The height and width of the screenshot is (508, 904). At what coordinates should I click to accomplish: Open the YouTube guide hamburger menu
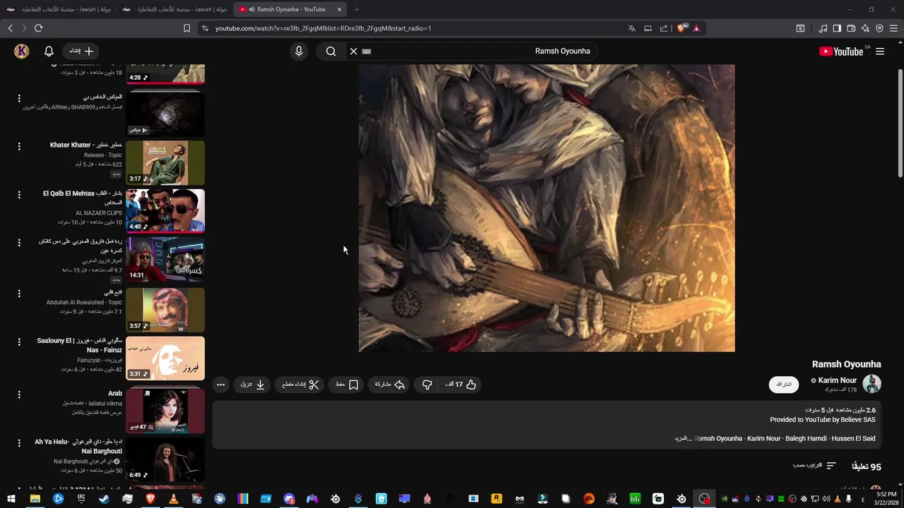click(x=880, y=52)
